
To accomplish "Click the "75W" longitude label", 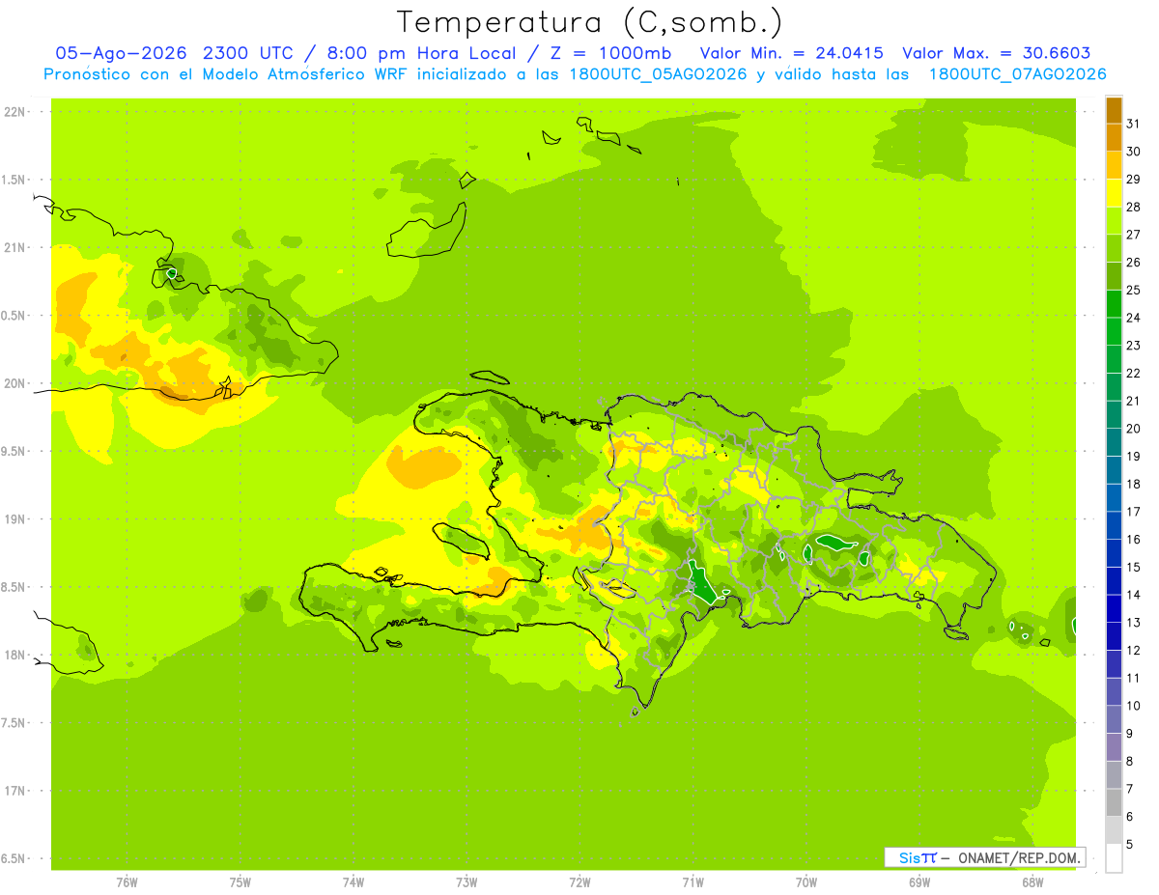I will click(x=240, y=882).
